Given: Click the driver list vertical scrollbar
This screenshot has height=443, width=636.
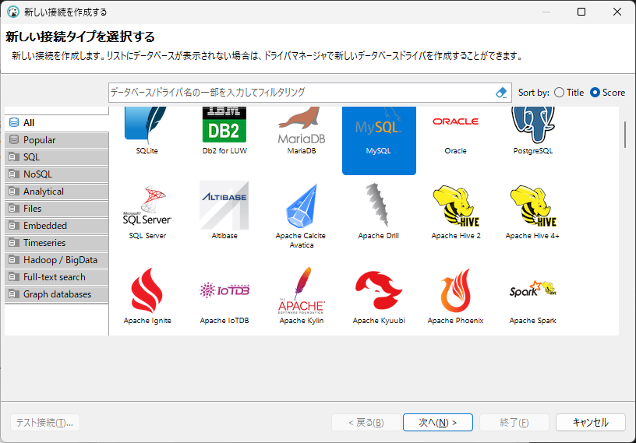Looking at the screenshot, I should click(x=625, y=135).
